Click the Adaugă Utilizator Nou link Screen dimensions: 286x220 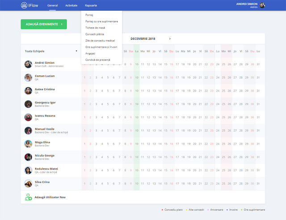pyautogui.click(x=50, y=197)
